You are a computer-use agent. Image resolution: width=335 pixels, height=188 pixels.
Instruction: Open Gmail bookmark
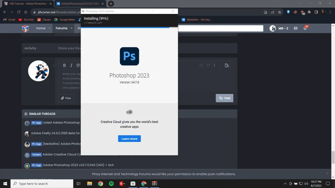tap(9, 19)
